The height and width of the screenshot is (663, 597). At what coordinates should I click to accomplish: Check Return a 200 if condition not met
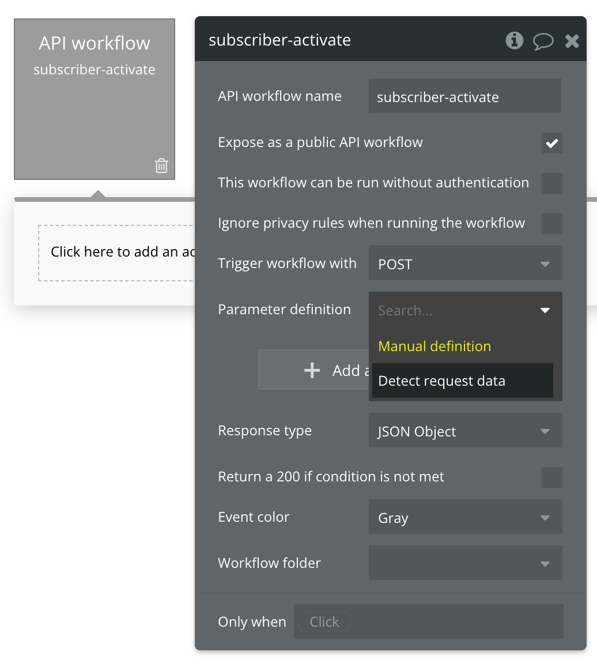point(551,477)
